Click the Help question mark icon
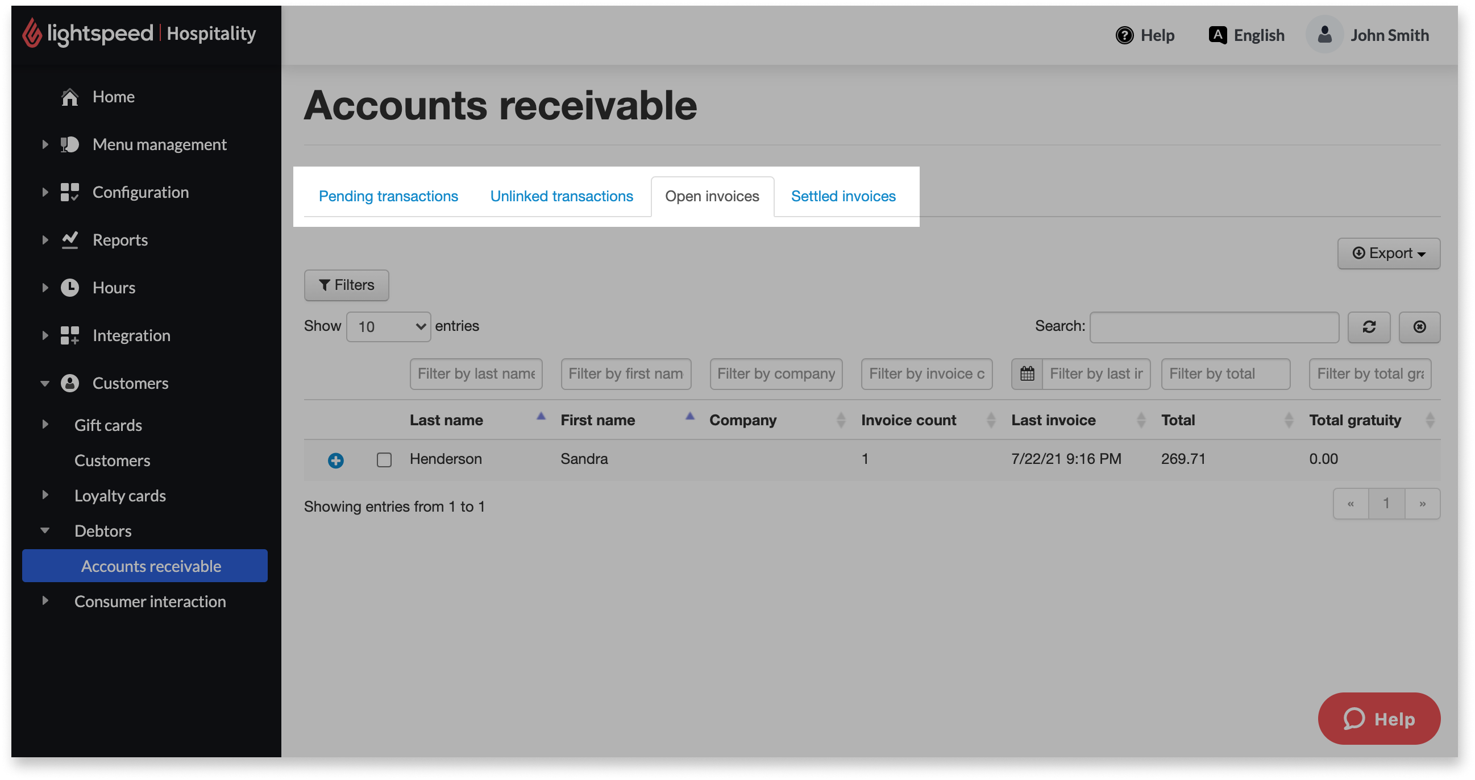This screenshot has height=780, width=1475. [x=1124, y=34]
